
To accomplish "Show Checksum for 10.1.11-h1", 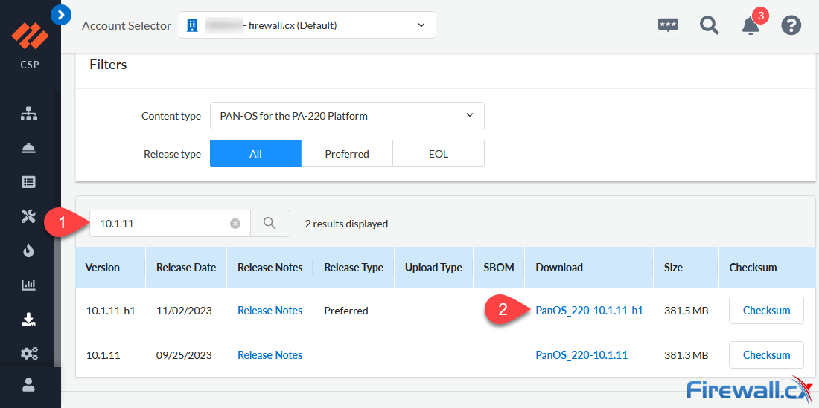I will click(x=766, y=311).
